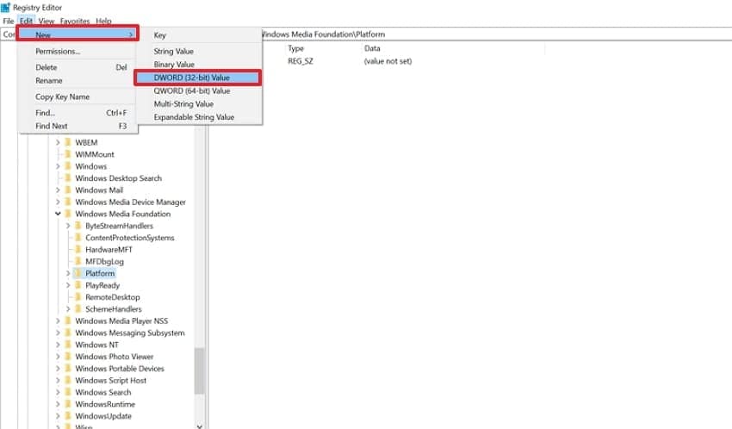Select the WIMMount tree key

tap(95, 154)
